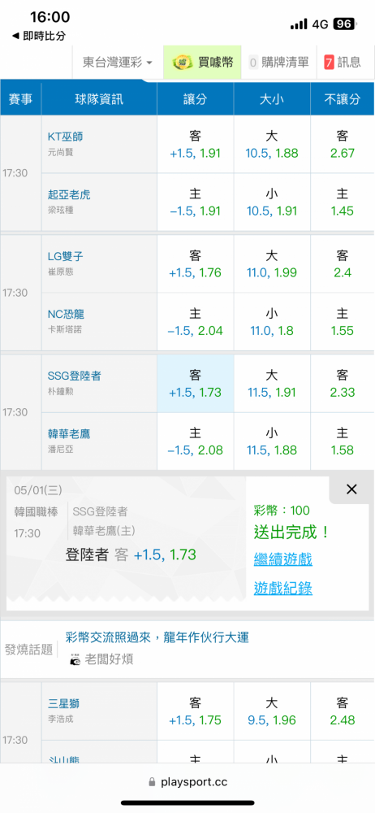Select LG雙子 客 2.4 moneyline

click(343, 264)
